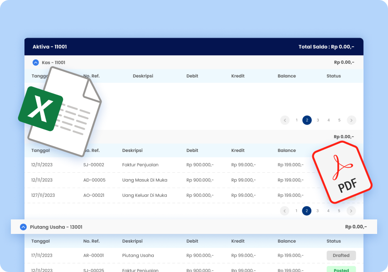This screenshot has width=388, height=272.
Task: Open the PDF export file icon
Action: pyautogui.click(x=342, y=172)
